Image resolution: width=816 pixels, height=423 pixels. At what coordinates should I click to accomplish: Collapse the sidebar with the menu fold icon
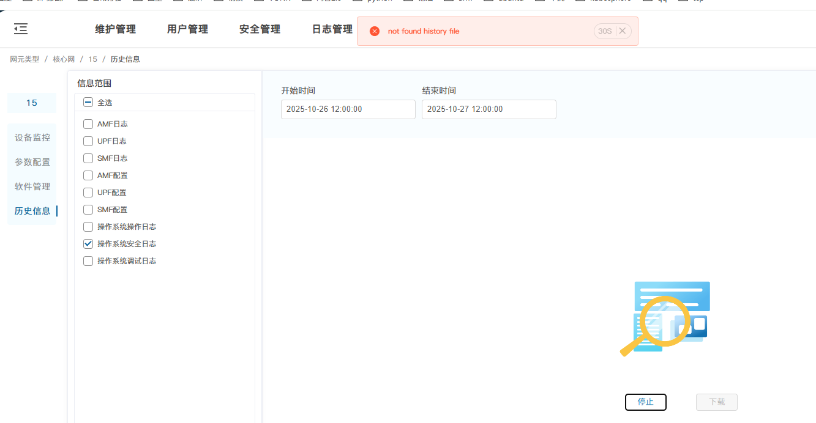pyautogui.click(x=21, y=29)
